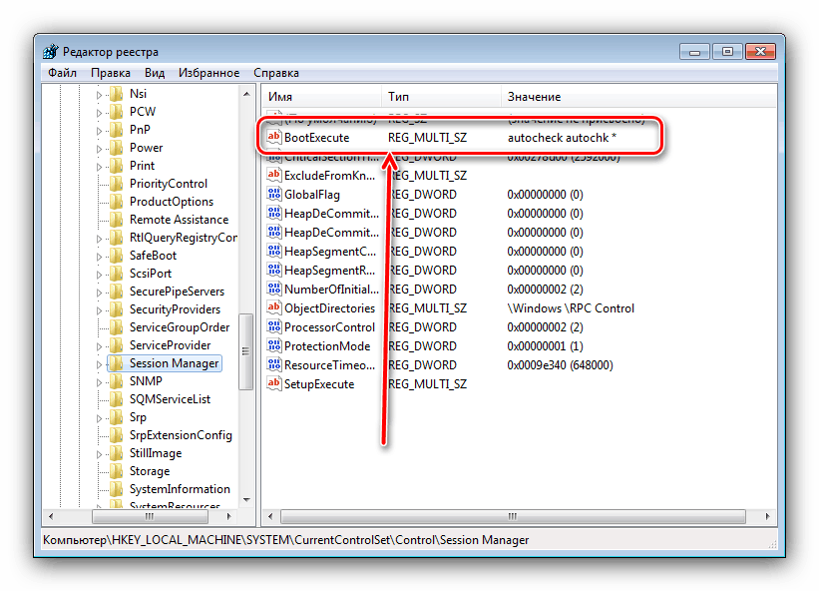Expand the Nsi tree node
819x591 pixels.
click(x=99, y=95)
